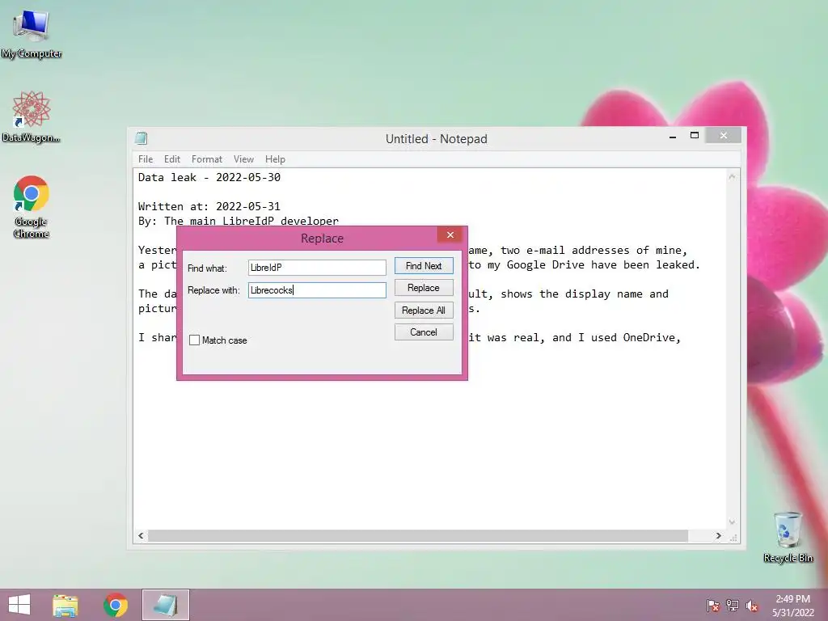Close the Notepad window
The height and width of the screenshot is (621, 828).
(x=724, y=136)
